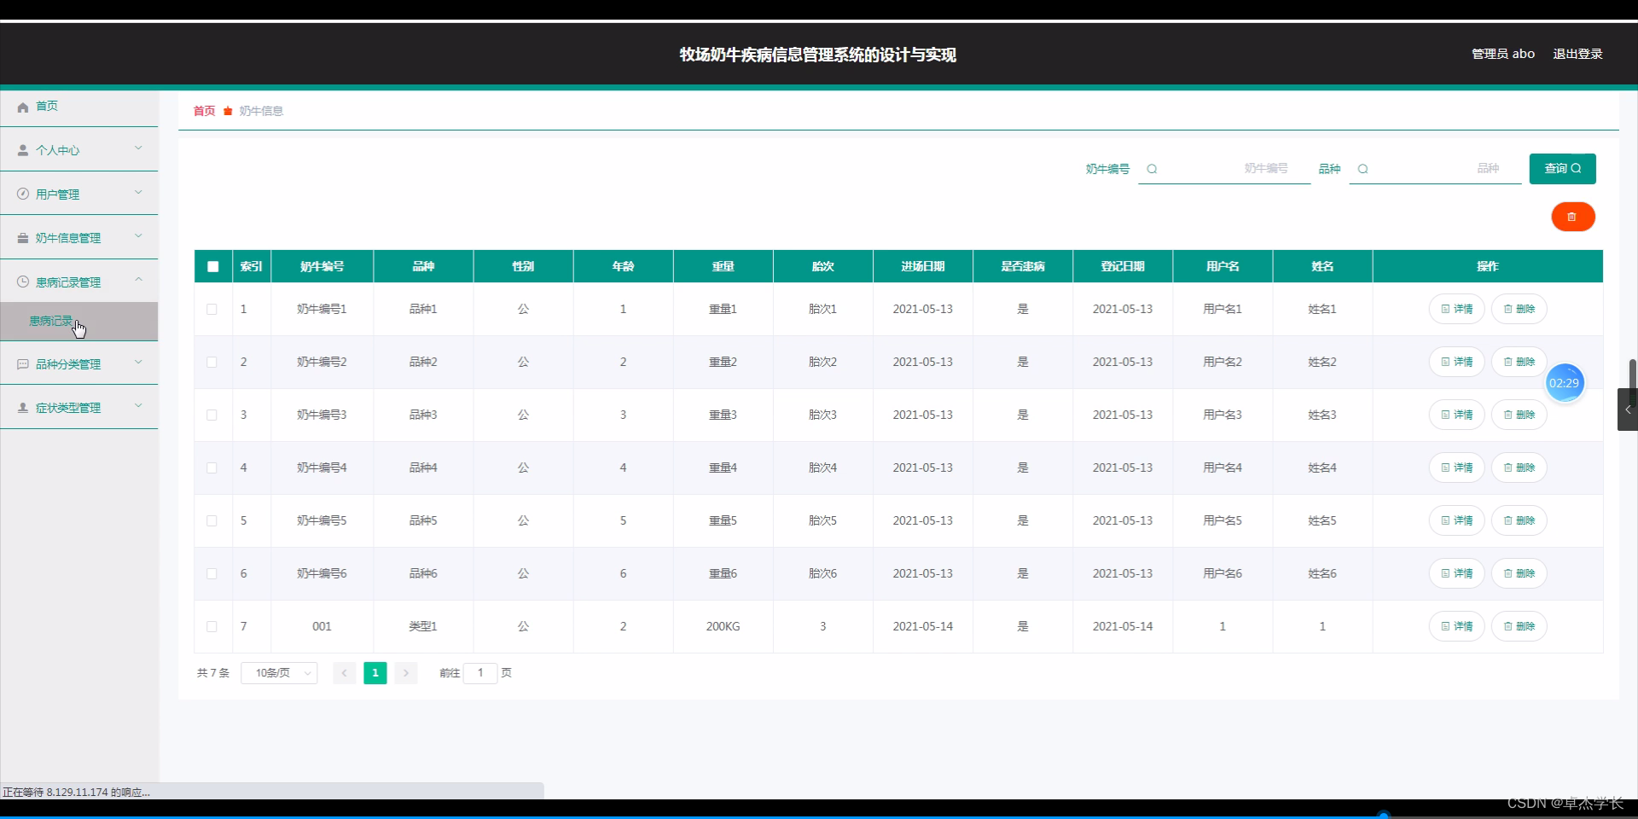The height and width of the screenshot is (819, 1638).
Task: Expand the 品种分类管理 menu chevron
Action: tap(138, 363)
